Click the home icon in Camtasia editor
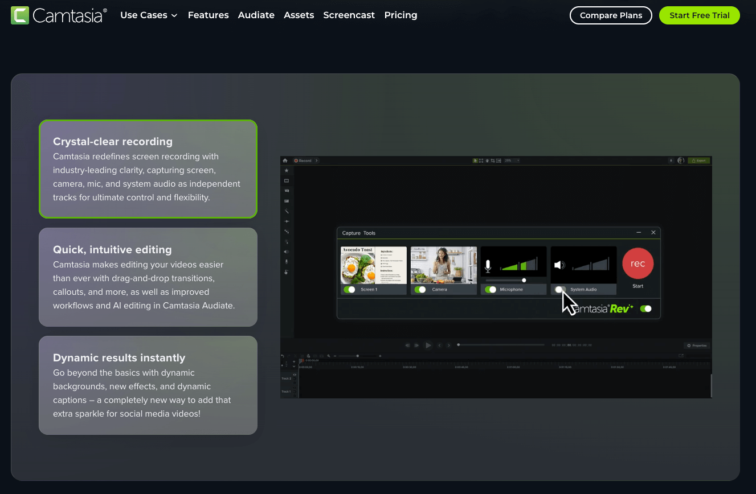This screenshot has width=756, height=494. pyautogui.click(x=285, y=160)
